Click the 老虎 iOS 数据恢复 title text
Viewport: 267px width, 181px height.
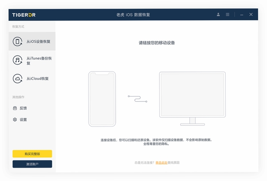pyautogui.click(x=133, y=15)
